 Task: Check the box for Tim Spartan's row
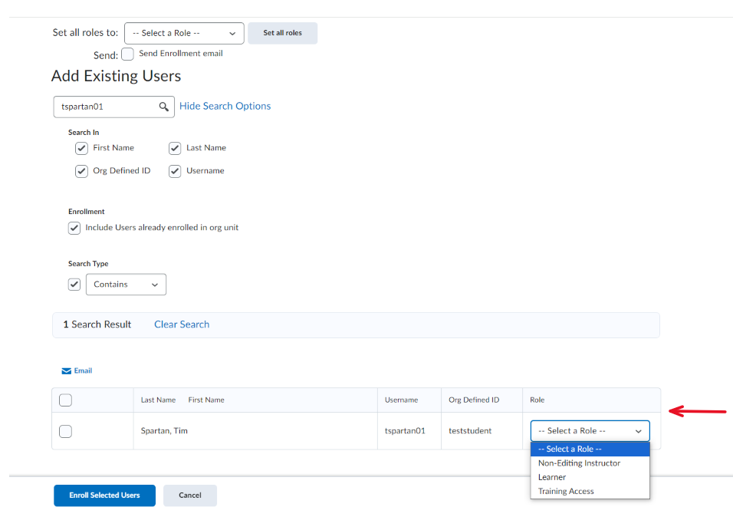tap(65, 431)
